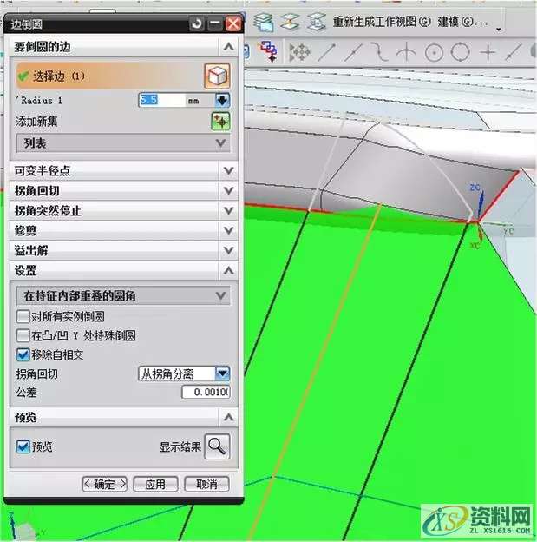Click the Radius 1 input field
Viewport: 537px width, 542px height.
coord(161,100)
